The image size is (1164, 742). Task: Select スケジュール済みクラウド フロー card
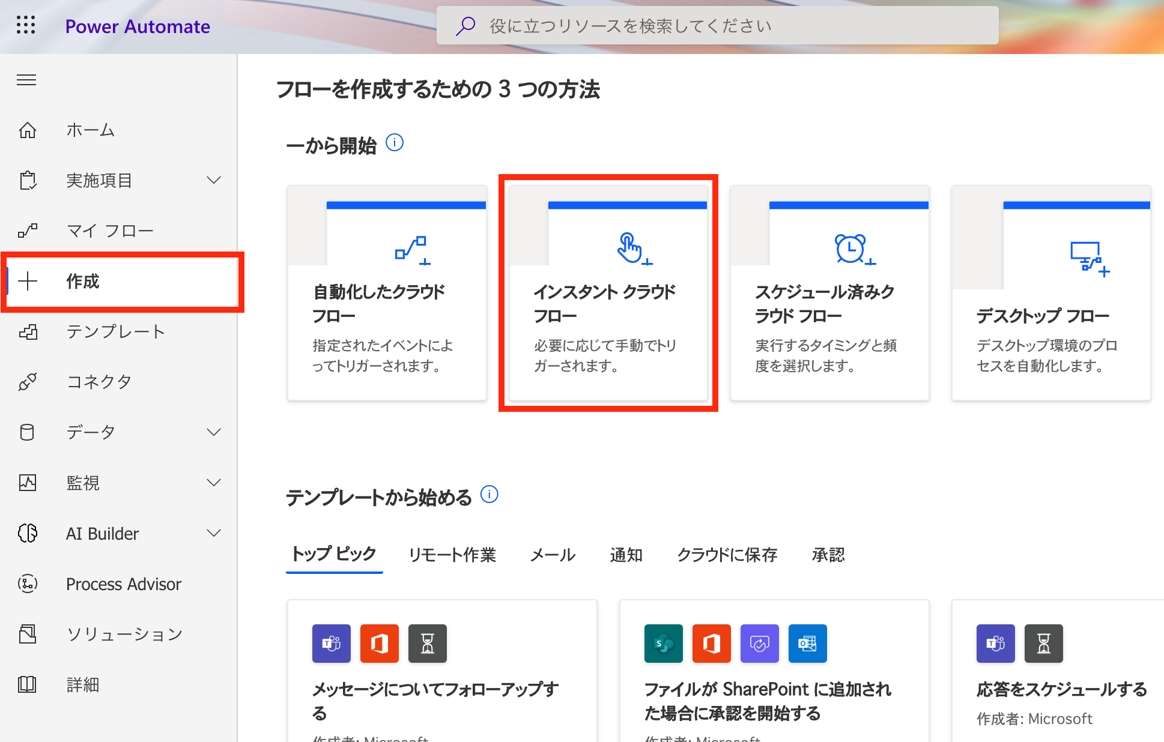(x=830, y=293)
